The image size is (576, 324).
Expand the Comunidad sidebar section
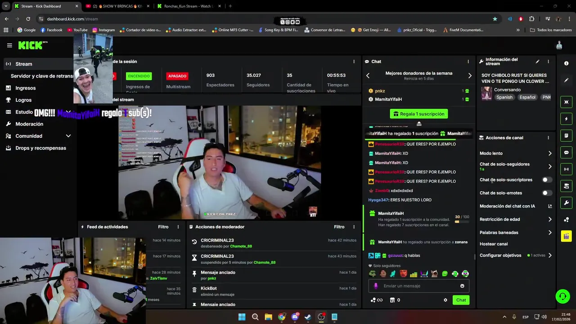68,136
